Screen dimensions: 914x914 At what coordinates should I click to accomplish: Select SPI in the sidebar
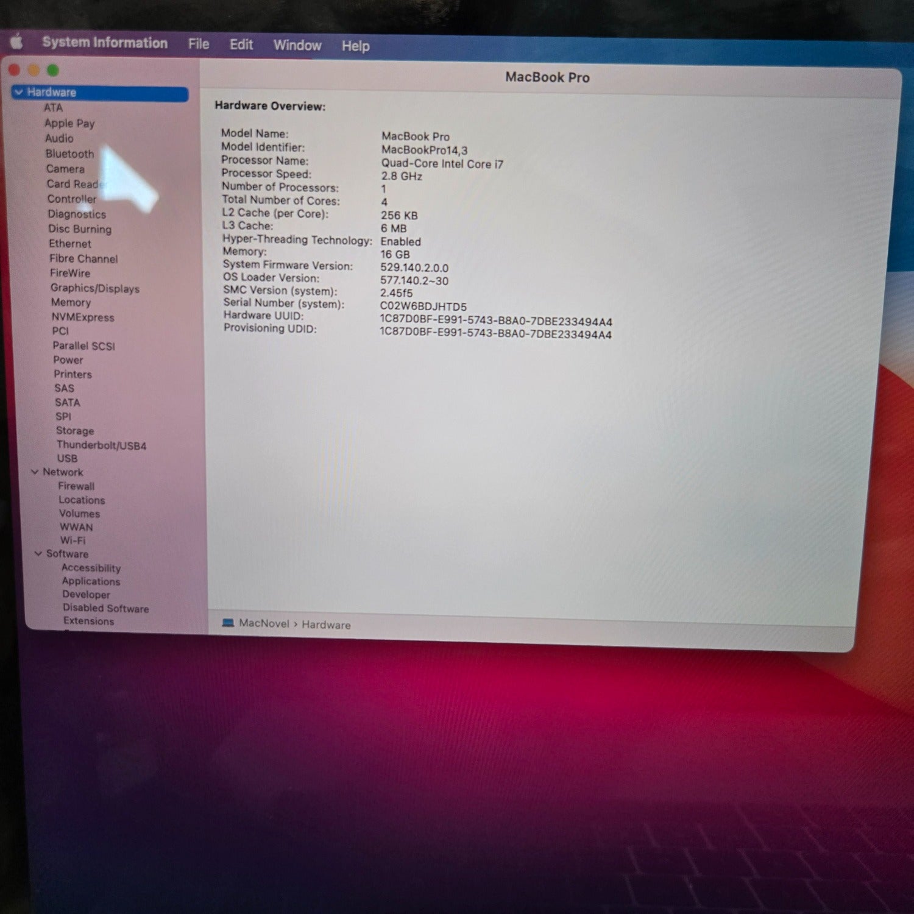point(63,416)
